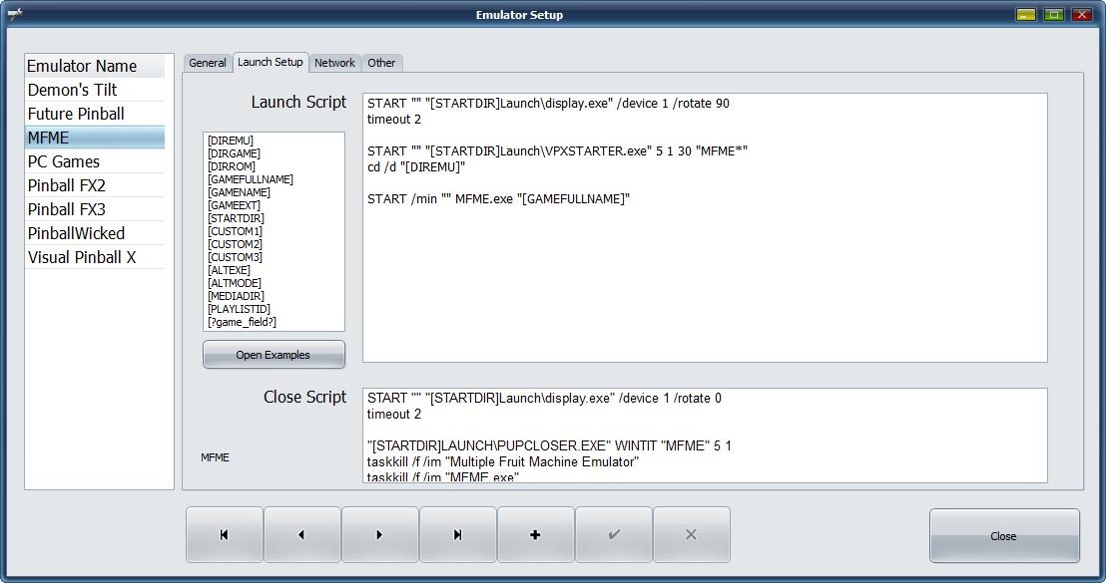
Task: Go to next emulator record
Action: [x=380, y=534]
